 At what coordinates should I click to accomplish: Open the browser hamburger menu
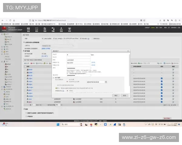[x=180, y=20]
